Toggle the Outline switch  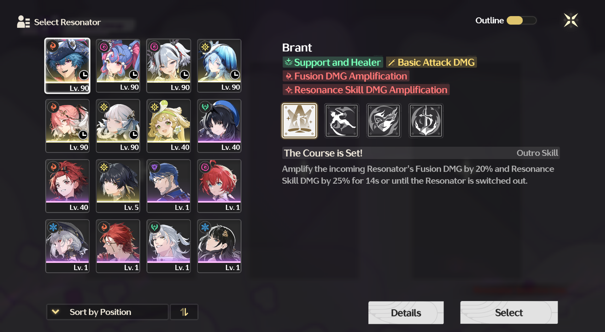521,21
